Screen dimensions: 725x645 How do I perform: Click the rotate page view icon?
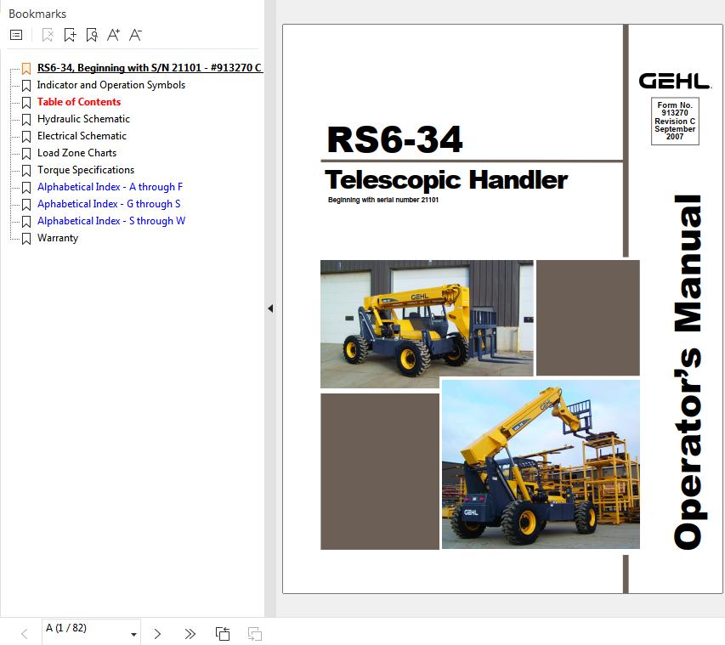coord(223,633)
